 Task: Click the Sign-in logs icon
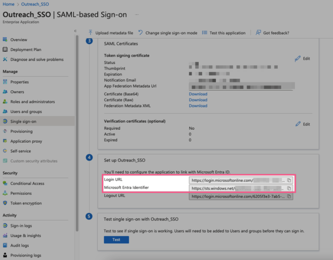coord(5,225)
